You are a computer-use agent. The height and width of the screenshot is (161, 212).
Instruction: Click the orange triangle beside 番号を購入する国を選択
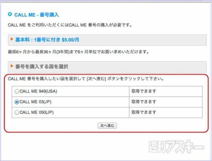pos(12,66)
